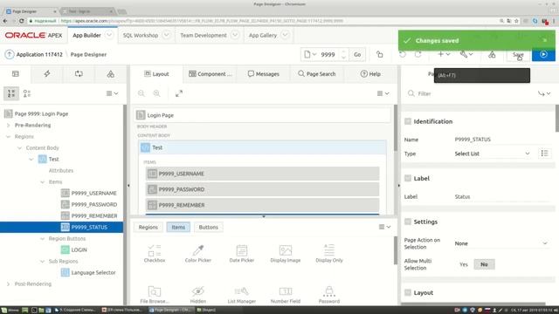Open the Help tab

pyautogui.click(x=370, y=74)
